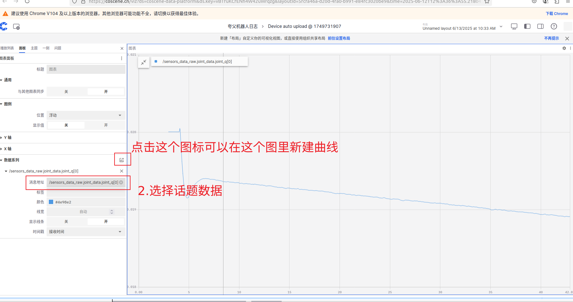This screenshot has width=573, height=302.
Task: Toggle the right sidebar icon
Action: (540, 26)
